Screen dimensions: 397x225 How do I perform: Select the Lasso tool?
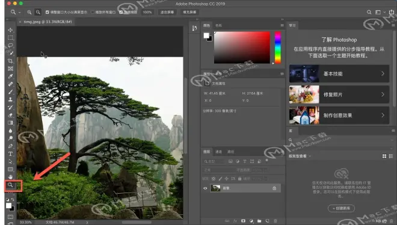pos(10,45)
